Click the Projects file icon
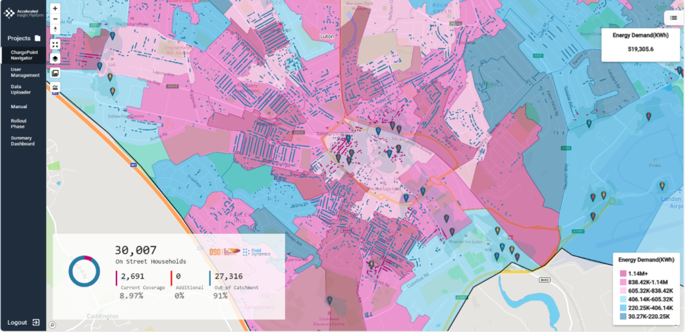This screenshot has height=332, width=685. point(37,38)
